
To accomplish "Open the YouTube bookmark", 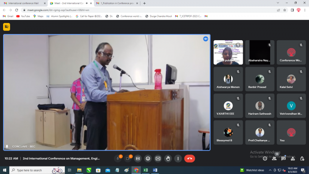I will 23,16.
